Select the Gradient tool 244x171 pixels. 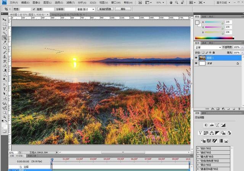click(x=5, y=70)
